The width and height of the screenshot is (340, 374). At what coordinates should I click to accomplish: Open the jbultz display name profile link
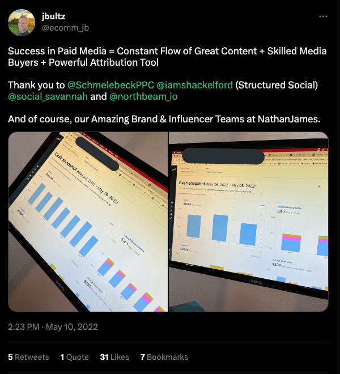tap(54, 16)
